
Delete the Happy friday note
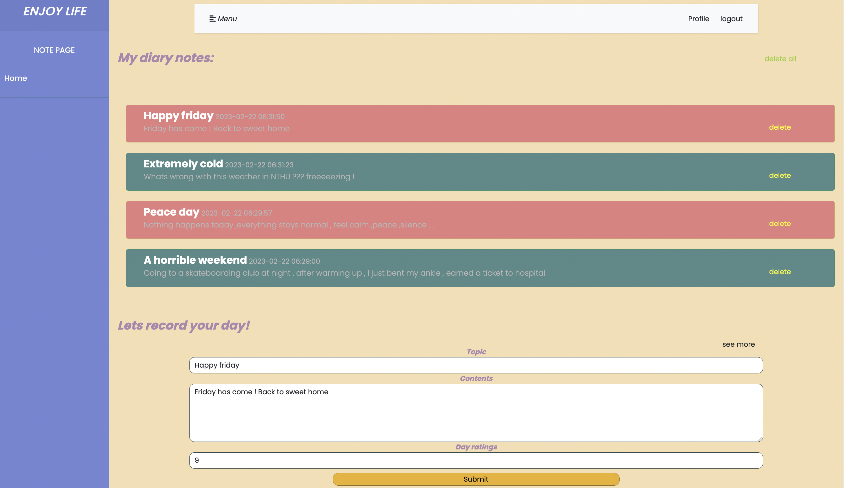[x=780, y=127]
